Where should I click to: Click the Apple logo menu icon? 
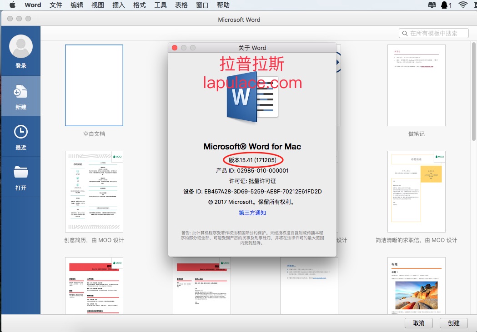pos(12,5)
